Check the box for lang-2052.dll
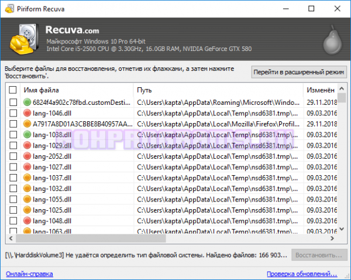The height and width of the screenshot is (280, 351). [x=13, y=156]
